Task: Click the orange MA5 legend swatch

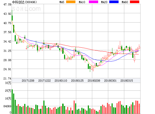Action: click(x=71, y=2)
